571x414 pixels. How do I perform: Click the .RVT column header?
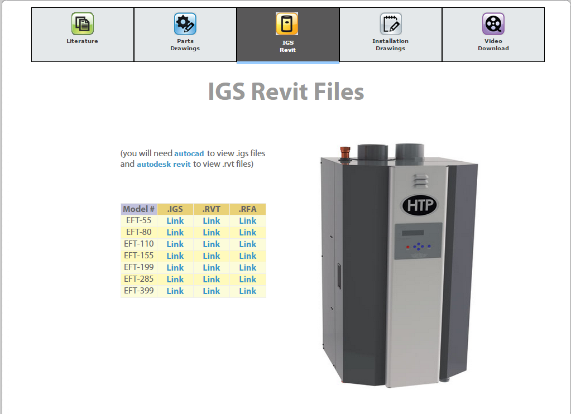point(211,209)
